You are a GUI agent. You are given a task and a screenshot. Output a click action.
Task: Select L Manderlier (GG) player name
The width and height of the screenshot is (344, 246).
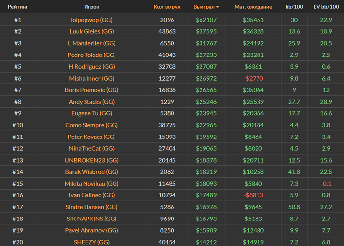coord(91,43)
